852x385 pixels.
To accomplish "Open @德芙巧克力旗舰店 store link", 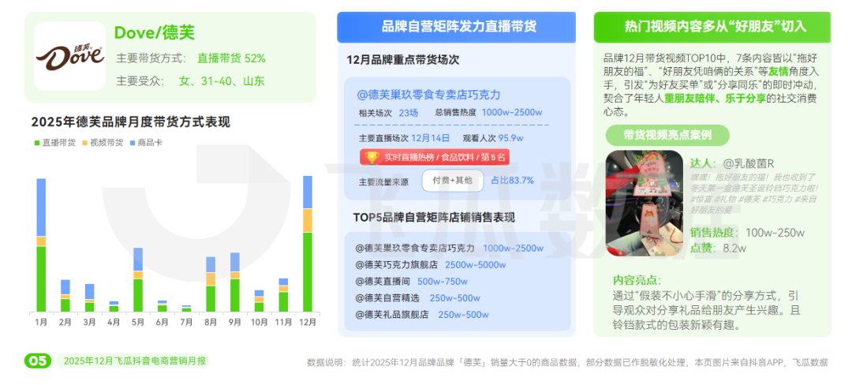I will (397, 265).
